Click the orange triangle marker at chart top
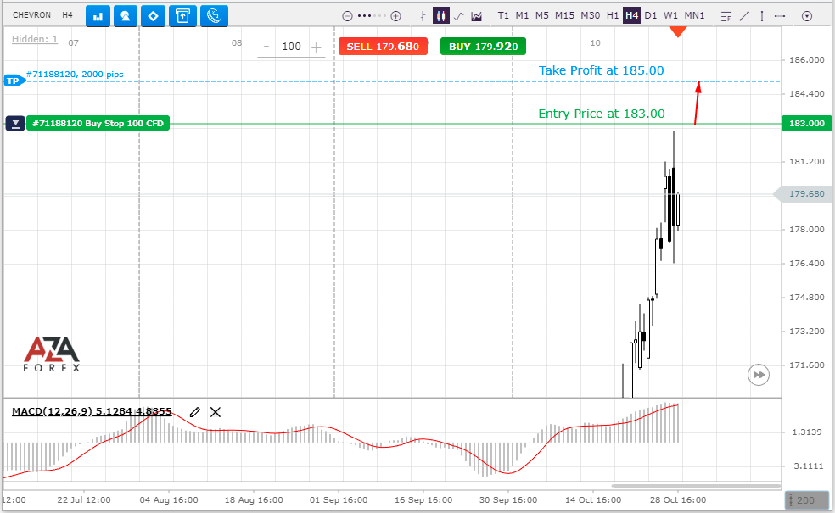The image size is (835, 513). 677,32
